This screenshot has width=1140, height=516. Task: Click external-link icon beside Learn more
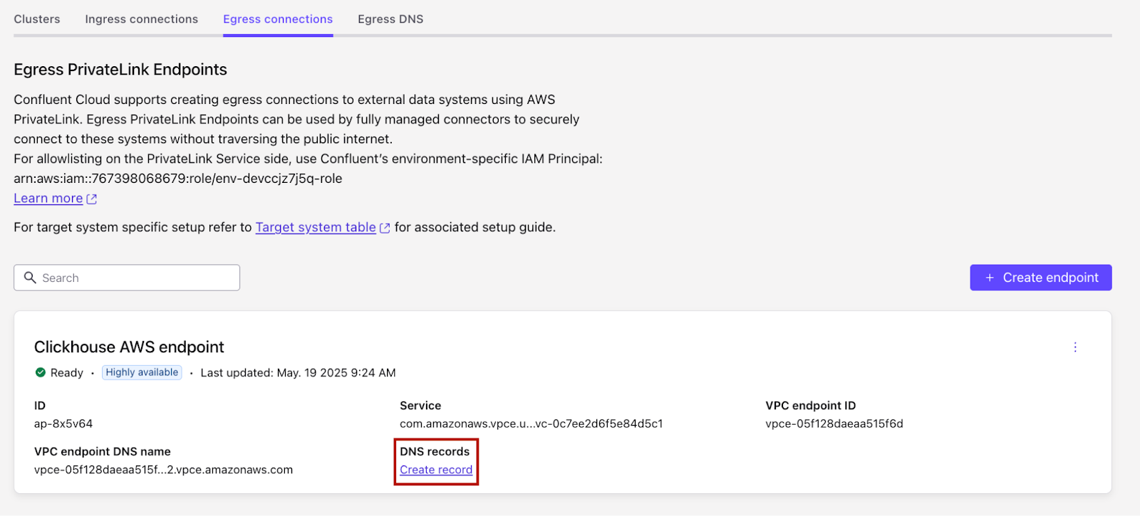coord(92,199)
